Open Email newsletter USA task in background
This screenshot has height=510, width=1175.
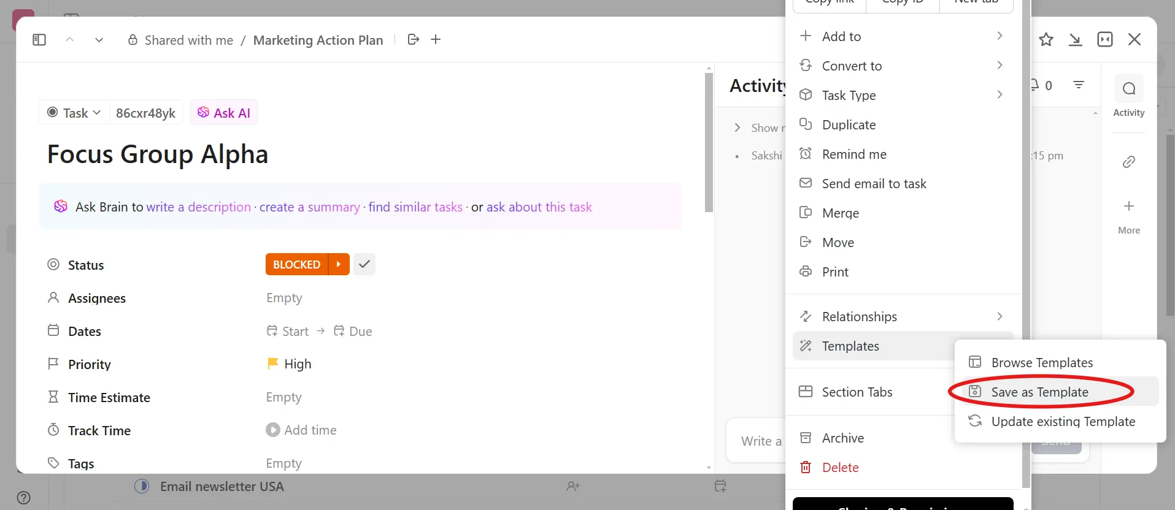(x=222, y=487)
